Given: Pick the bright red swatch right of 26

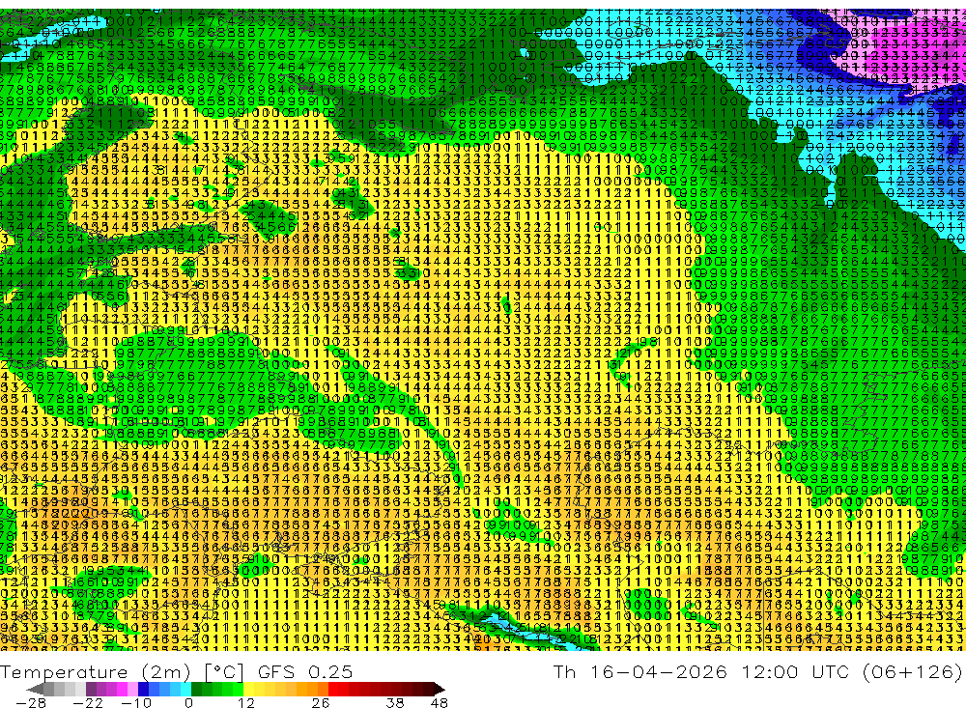Looking at the screenshot, I should click(x=333, y=689).
